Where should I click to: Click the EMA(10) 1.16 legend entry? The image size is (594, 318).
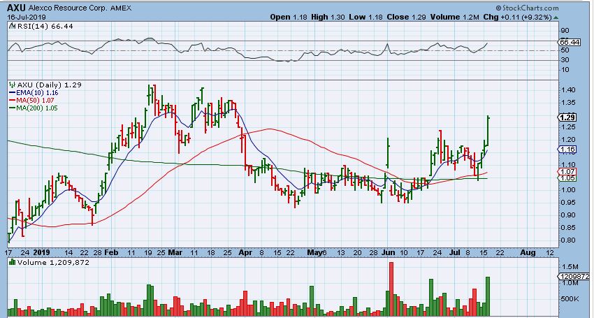pyautogui.click(x=37, y=93)
